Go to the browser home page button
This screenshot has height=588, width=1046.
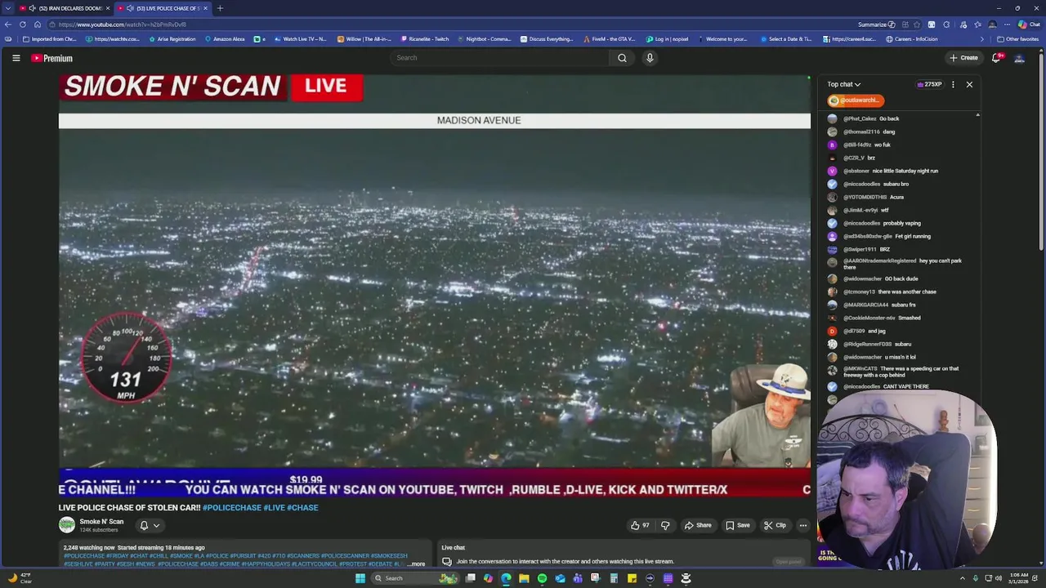38,24
